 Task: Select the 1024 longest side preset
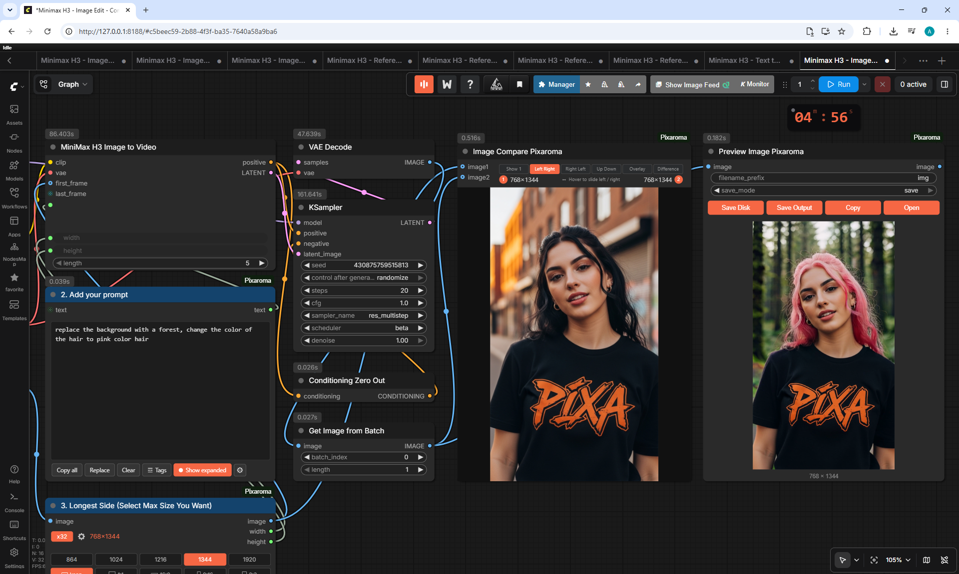(x=116, y=560)
